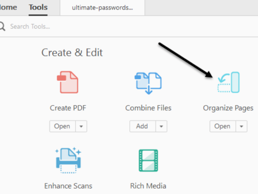Select the Rich Media film icon
258x194 pixels.
point(148,160)
